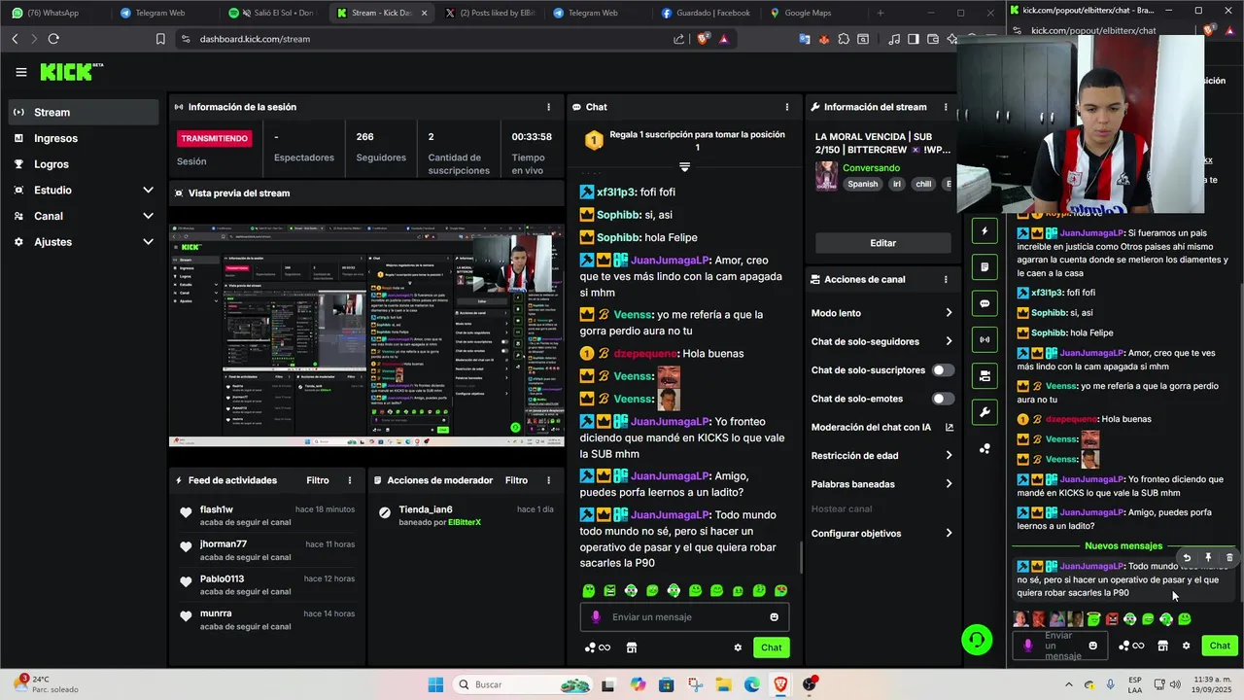Viewport: 1244px width, 700px height.
Task: Click the Nuevos mensajes divider in popout chat
Action: [1123, 546]
